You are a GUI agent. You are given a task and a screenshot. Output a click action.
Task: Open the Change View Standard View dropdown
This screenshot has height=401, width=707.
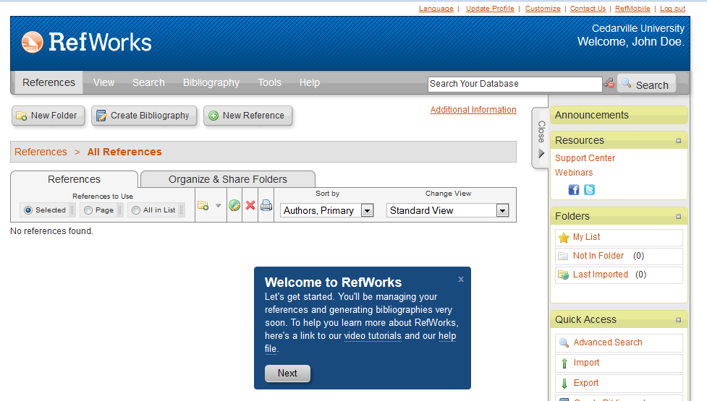click(x=448, y=210)
